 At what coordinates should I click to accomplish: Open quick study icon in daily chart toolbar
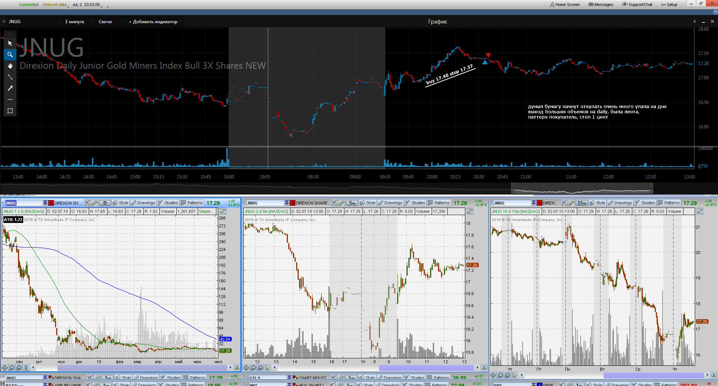(88, 203)
